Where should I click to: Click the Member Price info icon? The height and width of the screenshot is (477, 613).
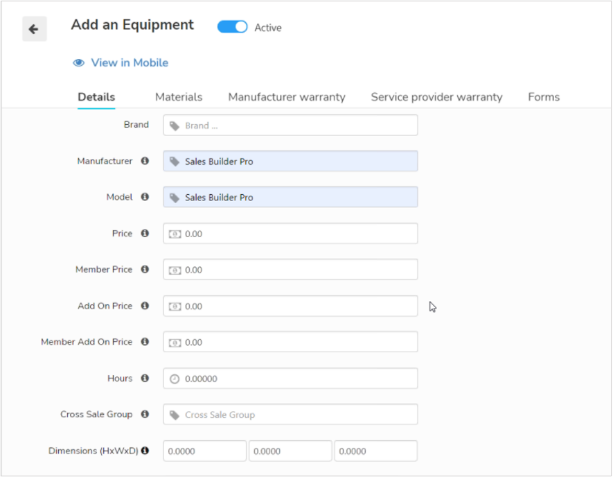(145, 269)
